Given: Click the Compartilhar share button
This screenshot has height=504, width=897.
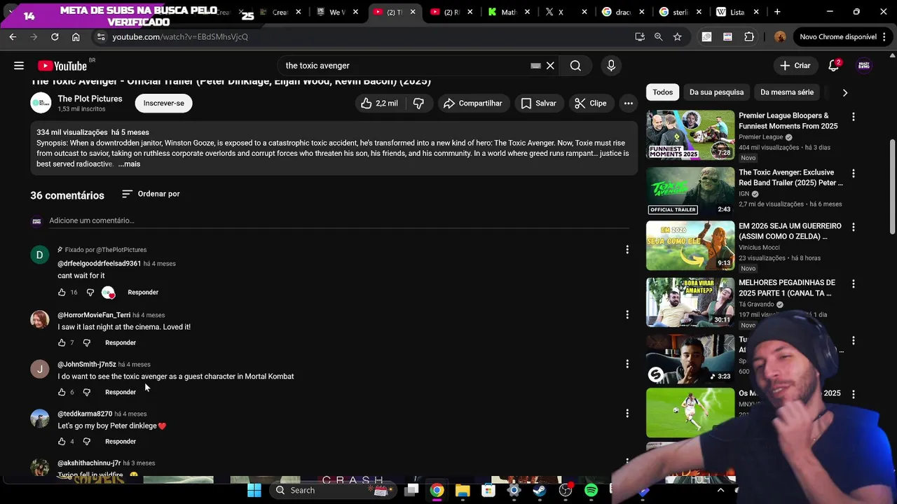Looking at the screenshot, I should tap(473, 104).
